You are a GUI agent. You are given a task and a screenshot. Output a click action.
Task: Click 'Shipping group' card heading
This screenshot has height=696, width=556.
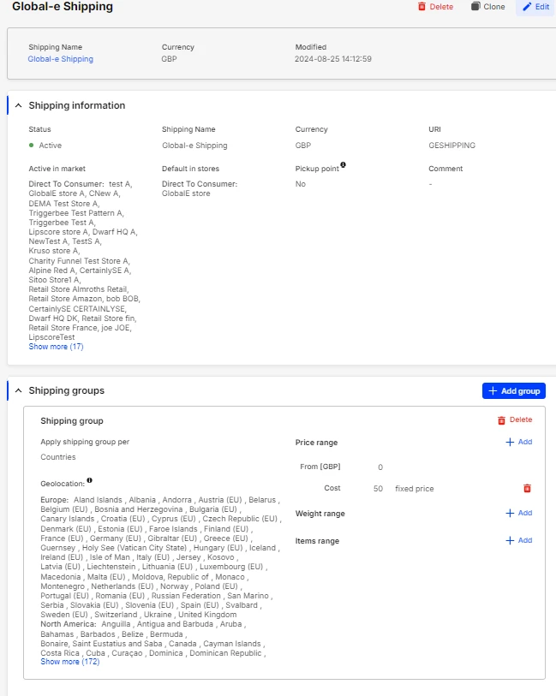point(72,421)
